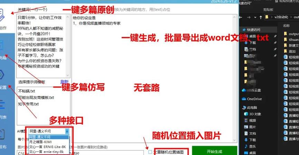Click the pin icon beside 桌面 in quick access
This screenshot has width=299, height=155.
click(x=275, y=36)
